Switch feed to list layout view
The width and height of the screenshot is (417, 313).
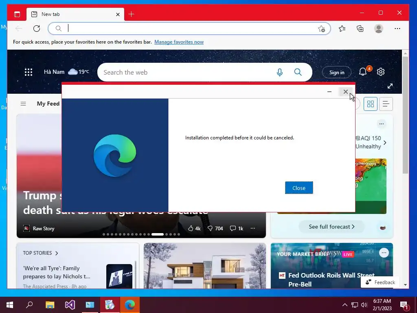(x=386, y=104)
